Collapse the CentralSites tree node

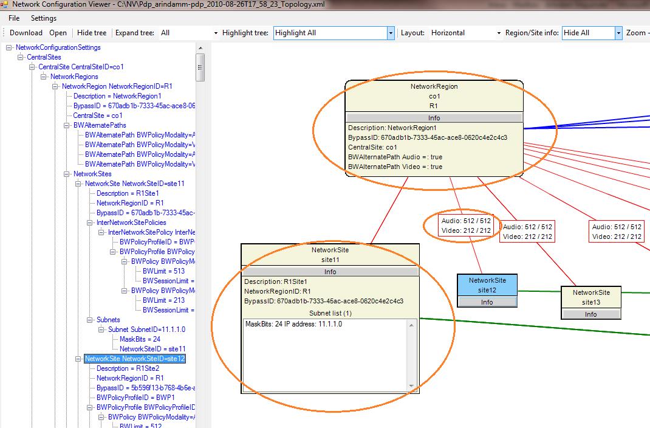click(20, 57)
